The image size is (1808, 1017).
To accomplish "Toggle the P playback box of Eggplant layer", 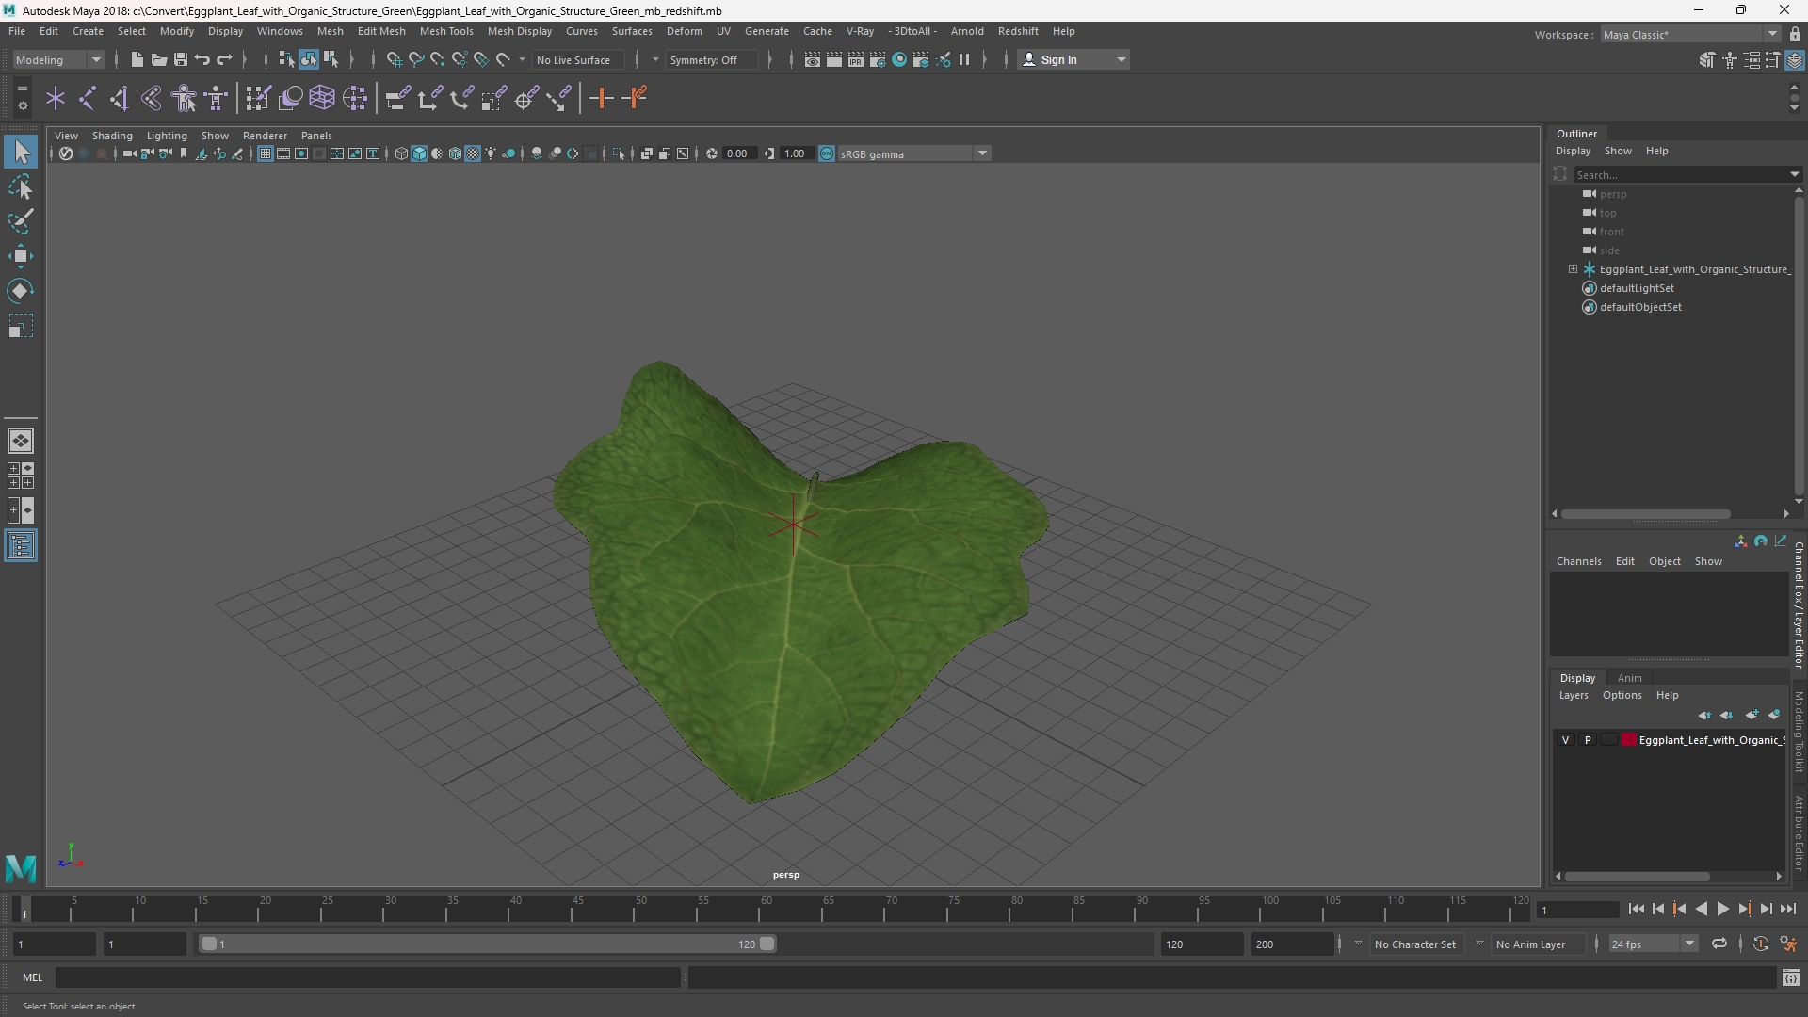I will click(x=1588, y=740).
